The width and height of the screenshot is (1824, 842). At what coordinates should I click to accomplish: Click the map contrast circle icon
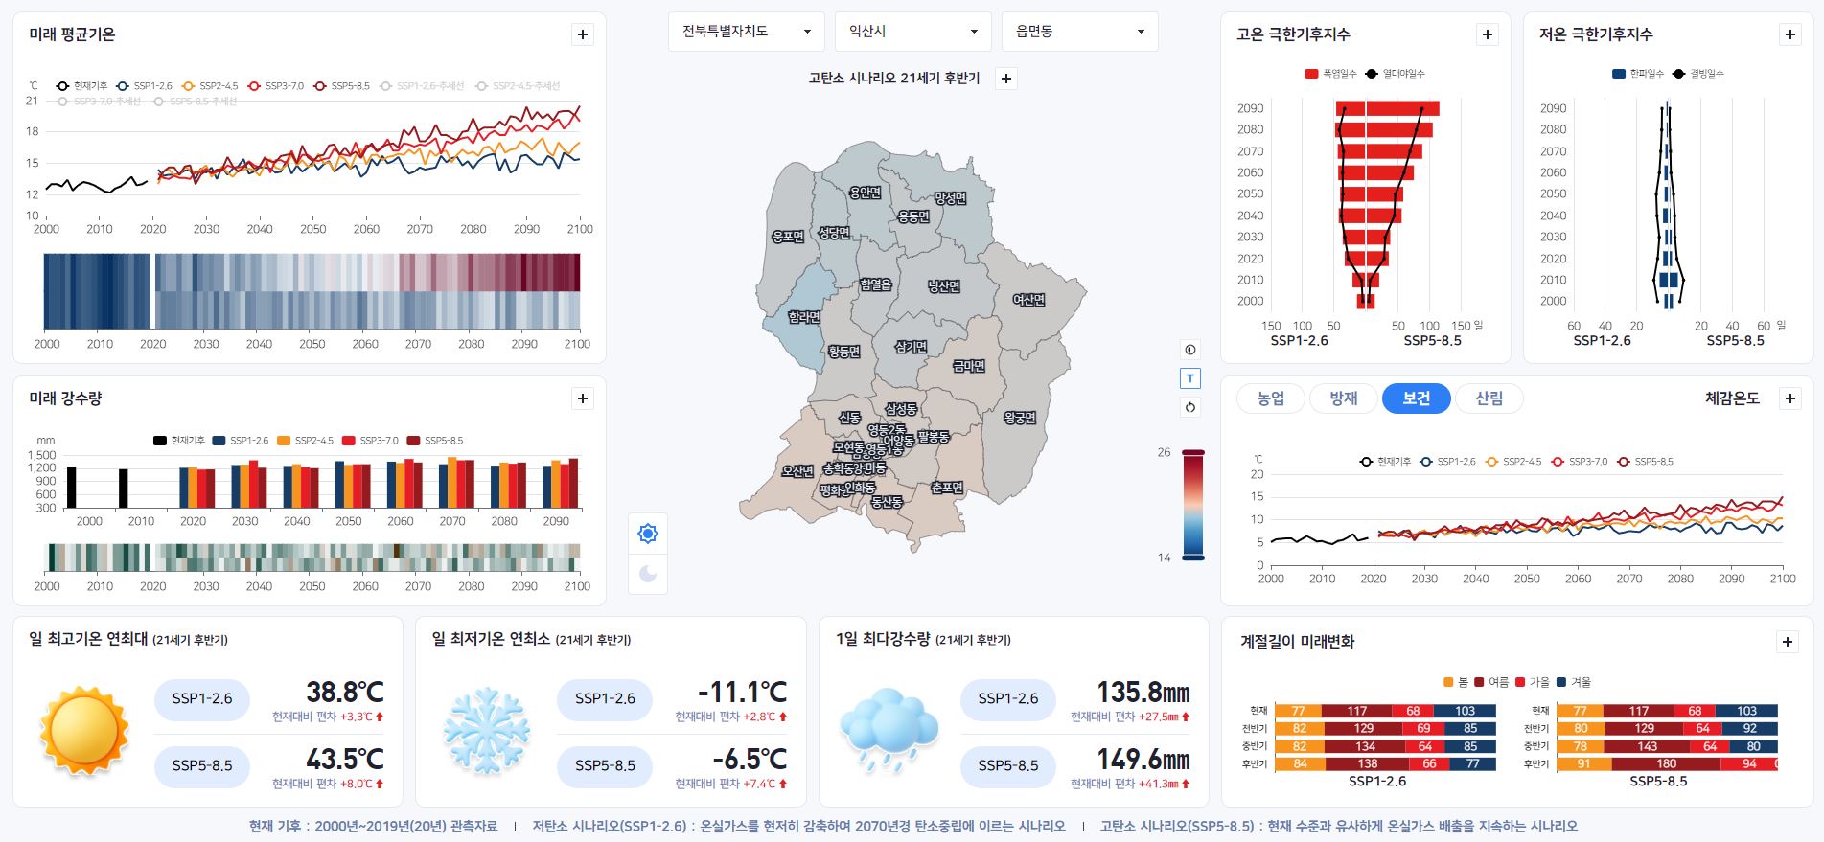click(x=1189, y=350)
